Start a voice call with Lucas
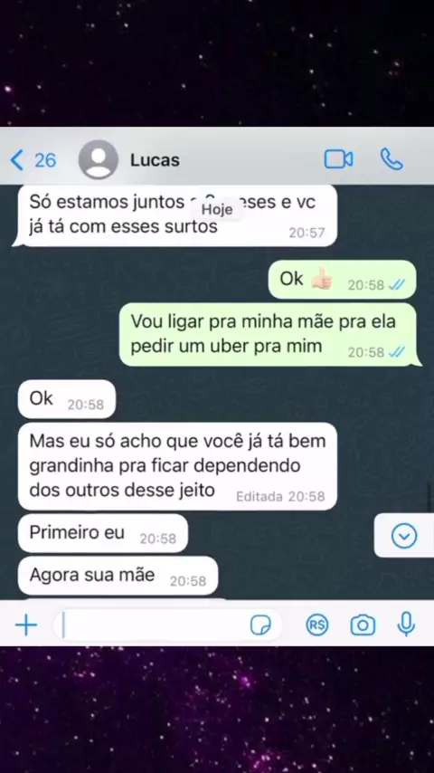 click(392, 159)
